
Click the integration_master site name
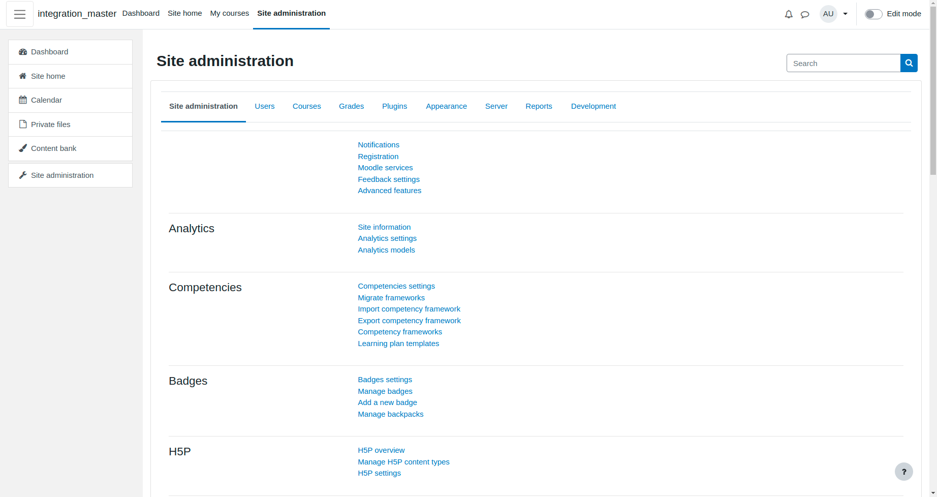coord(77,14)
